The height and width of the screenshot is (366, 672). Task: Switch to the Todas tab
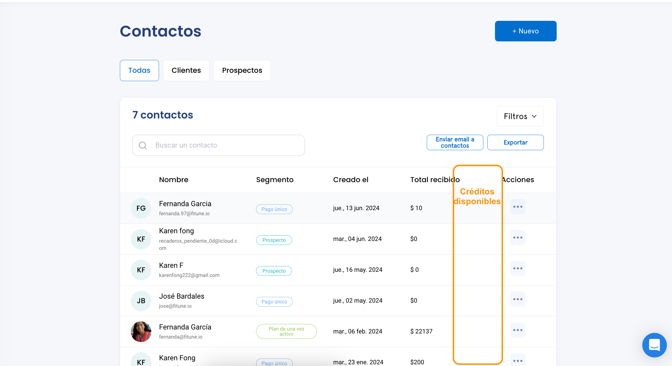(139, 71)
